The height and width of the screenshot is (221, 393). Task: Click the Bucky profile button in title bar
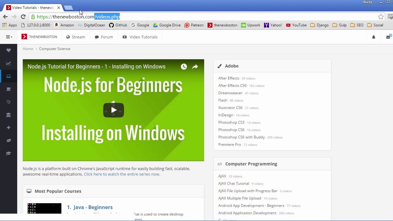tap(368, 2)
